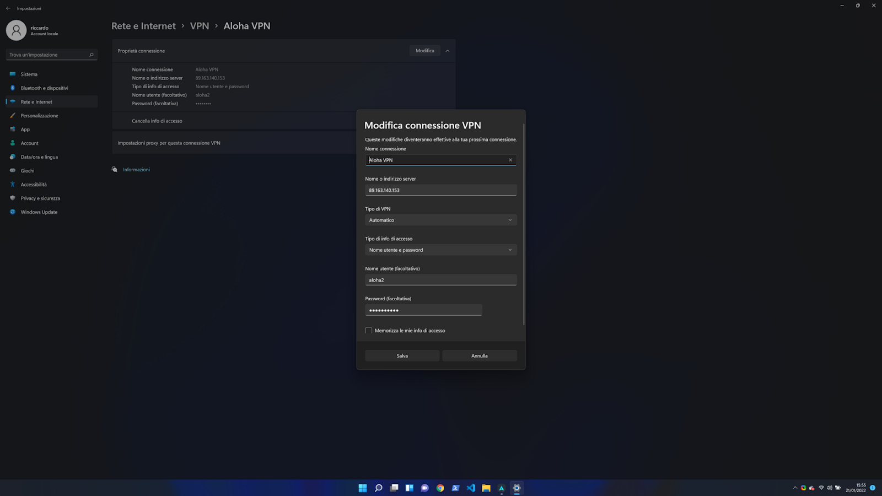The image size is (882, 496).
Task: Open Accessibilità settings
Action: point(52,185)
